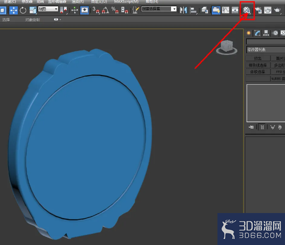Screen dimensions: 285x245
Task: Click the empty modifier stack list area
Action: point(266,103)
